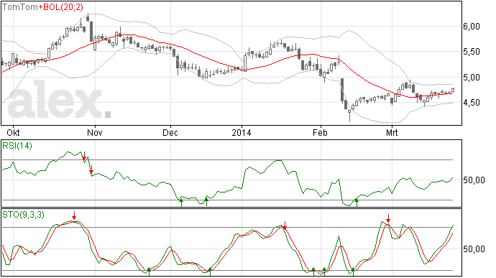
Task: Click the STO 50,00 axis value
Action: click(x=474, y=249)
